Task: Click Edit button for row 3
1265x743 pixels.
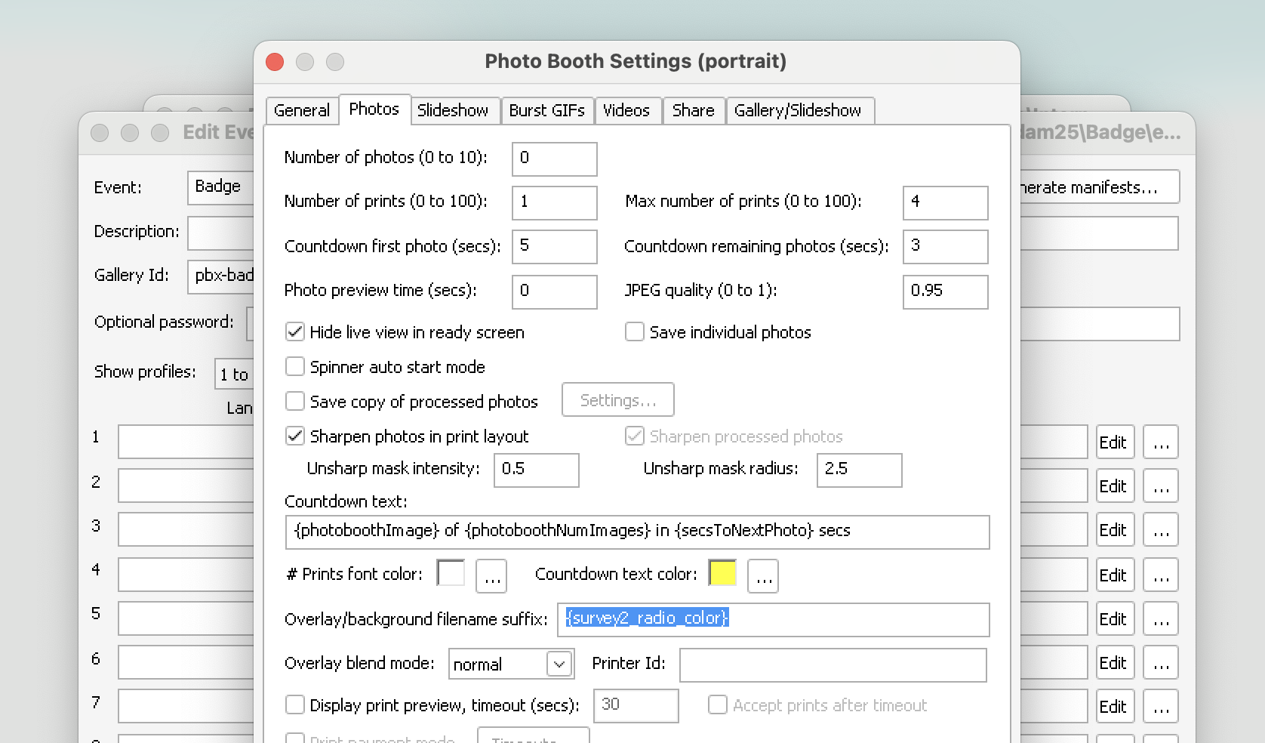Action: pyautogui.click(x=1113, y=530)
